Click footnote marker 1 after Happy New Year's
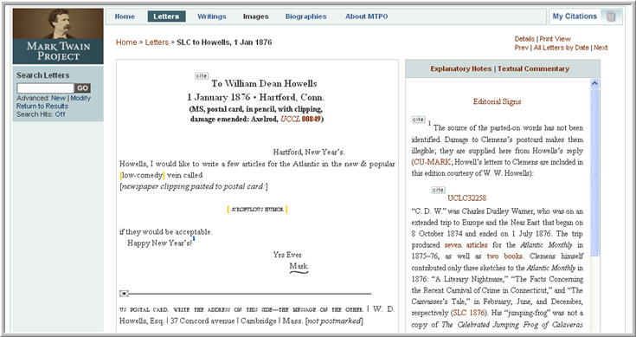The height and width of the screenshot is (337, 636). pos(194,239)
